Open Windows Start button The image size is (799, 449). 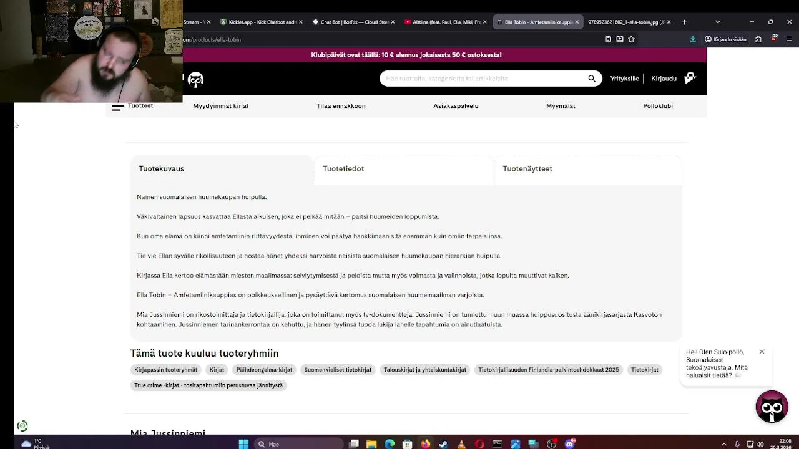[x=243, y=444]
